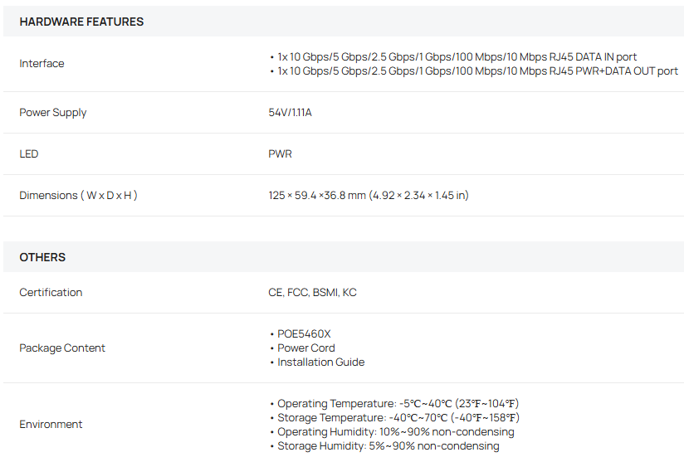
Task: Click the Installation Guide package item
Action: pyautogui.click(x=321, y=362)
